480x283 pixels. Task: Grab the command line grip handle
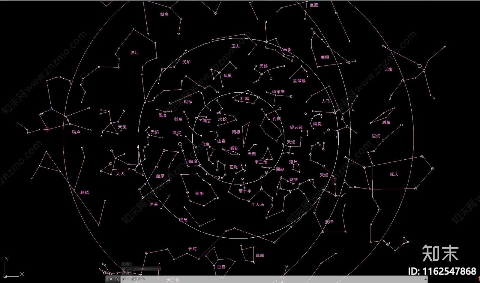(107, 279)
